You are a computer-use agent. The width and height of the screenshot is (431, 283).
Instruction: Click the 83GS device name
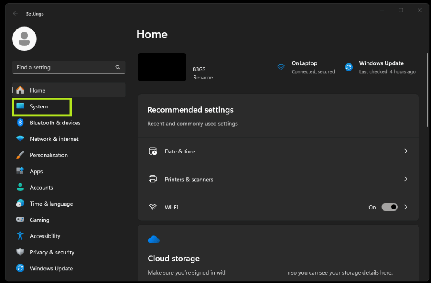tap(199, 69)
